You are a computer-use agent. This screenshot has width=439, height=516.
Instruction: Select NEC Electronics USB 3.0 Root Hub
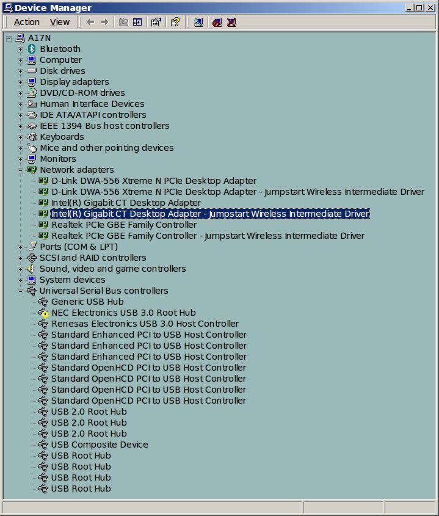(x=123, y=313)
